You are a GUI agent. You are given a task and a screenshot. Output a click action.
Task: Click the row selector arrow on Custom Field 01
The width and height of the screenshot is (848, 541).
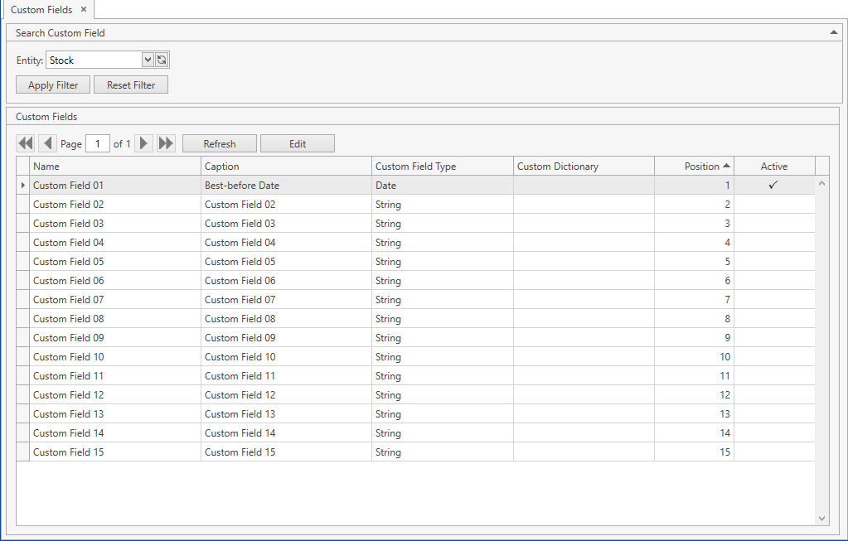(22, 185)
